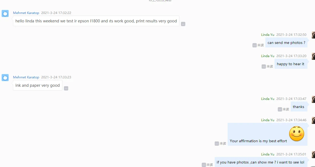315x167 pixels.
Task: Click Linda Yu's avatar beside 17:34:46 message
Action: click(313, 120)
